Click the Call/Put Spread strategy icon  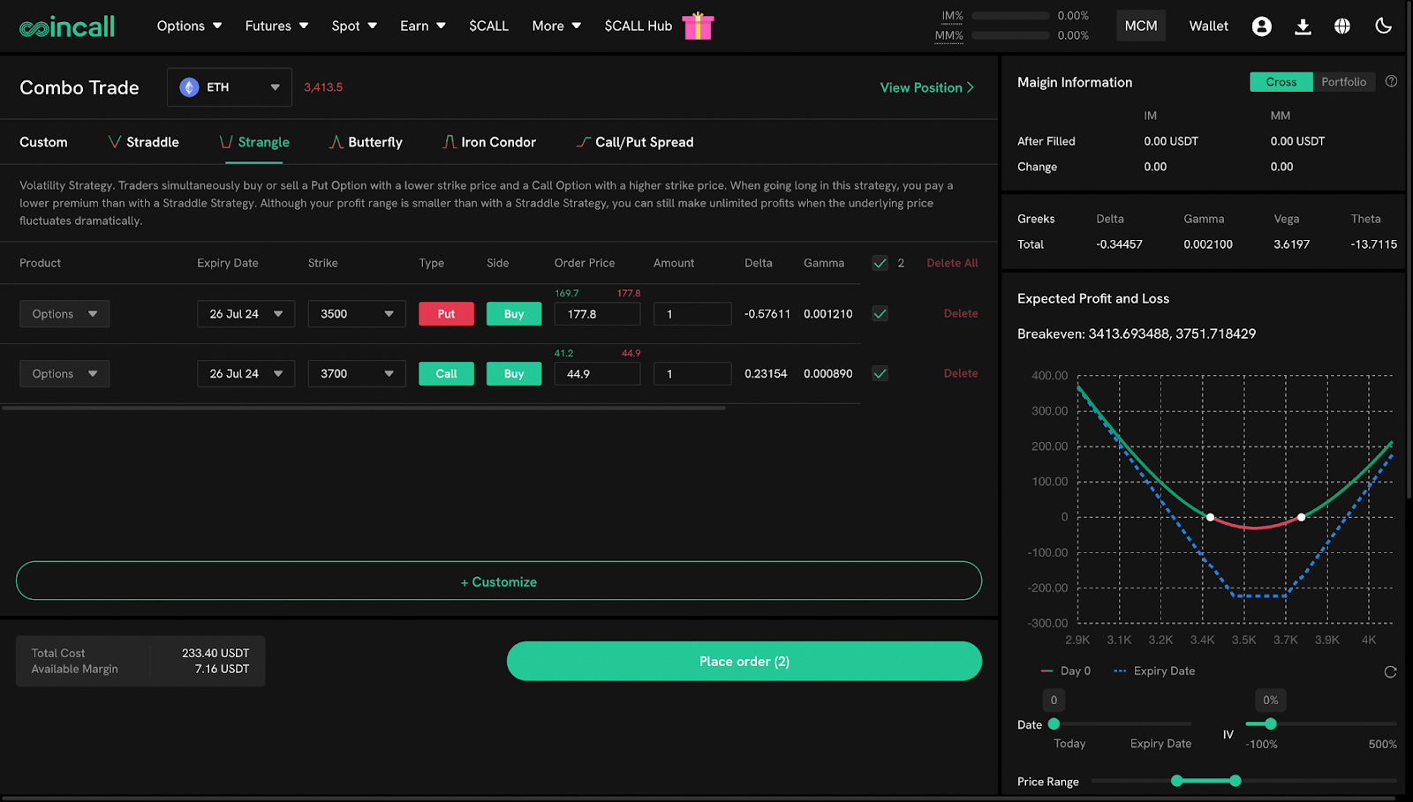click(x=584, y=142)
